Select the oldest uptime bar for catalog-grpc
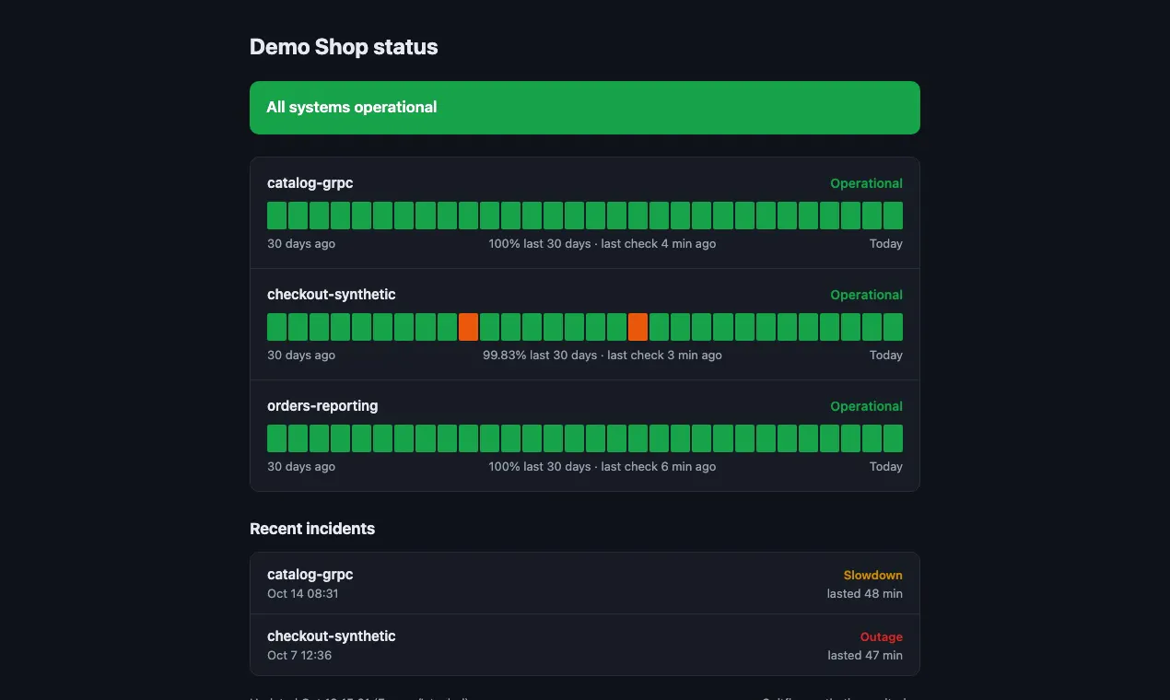Screen dimensions: 1170x700 [276, 216]
